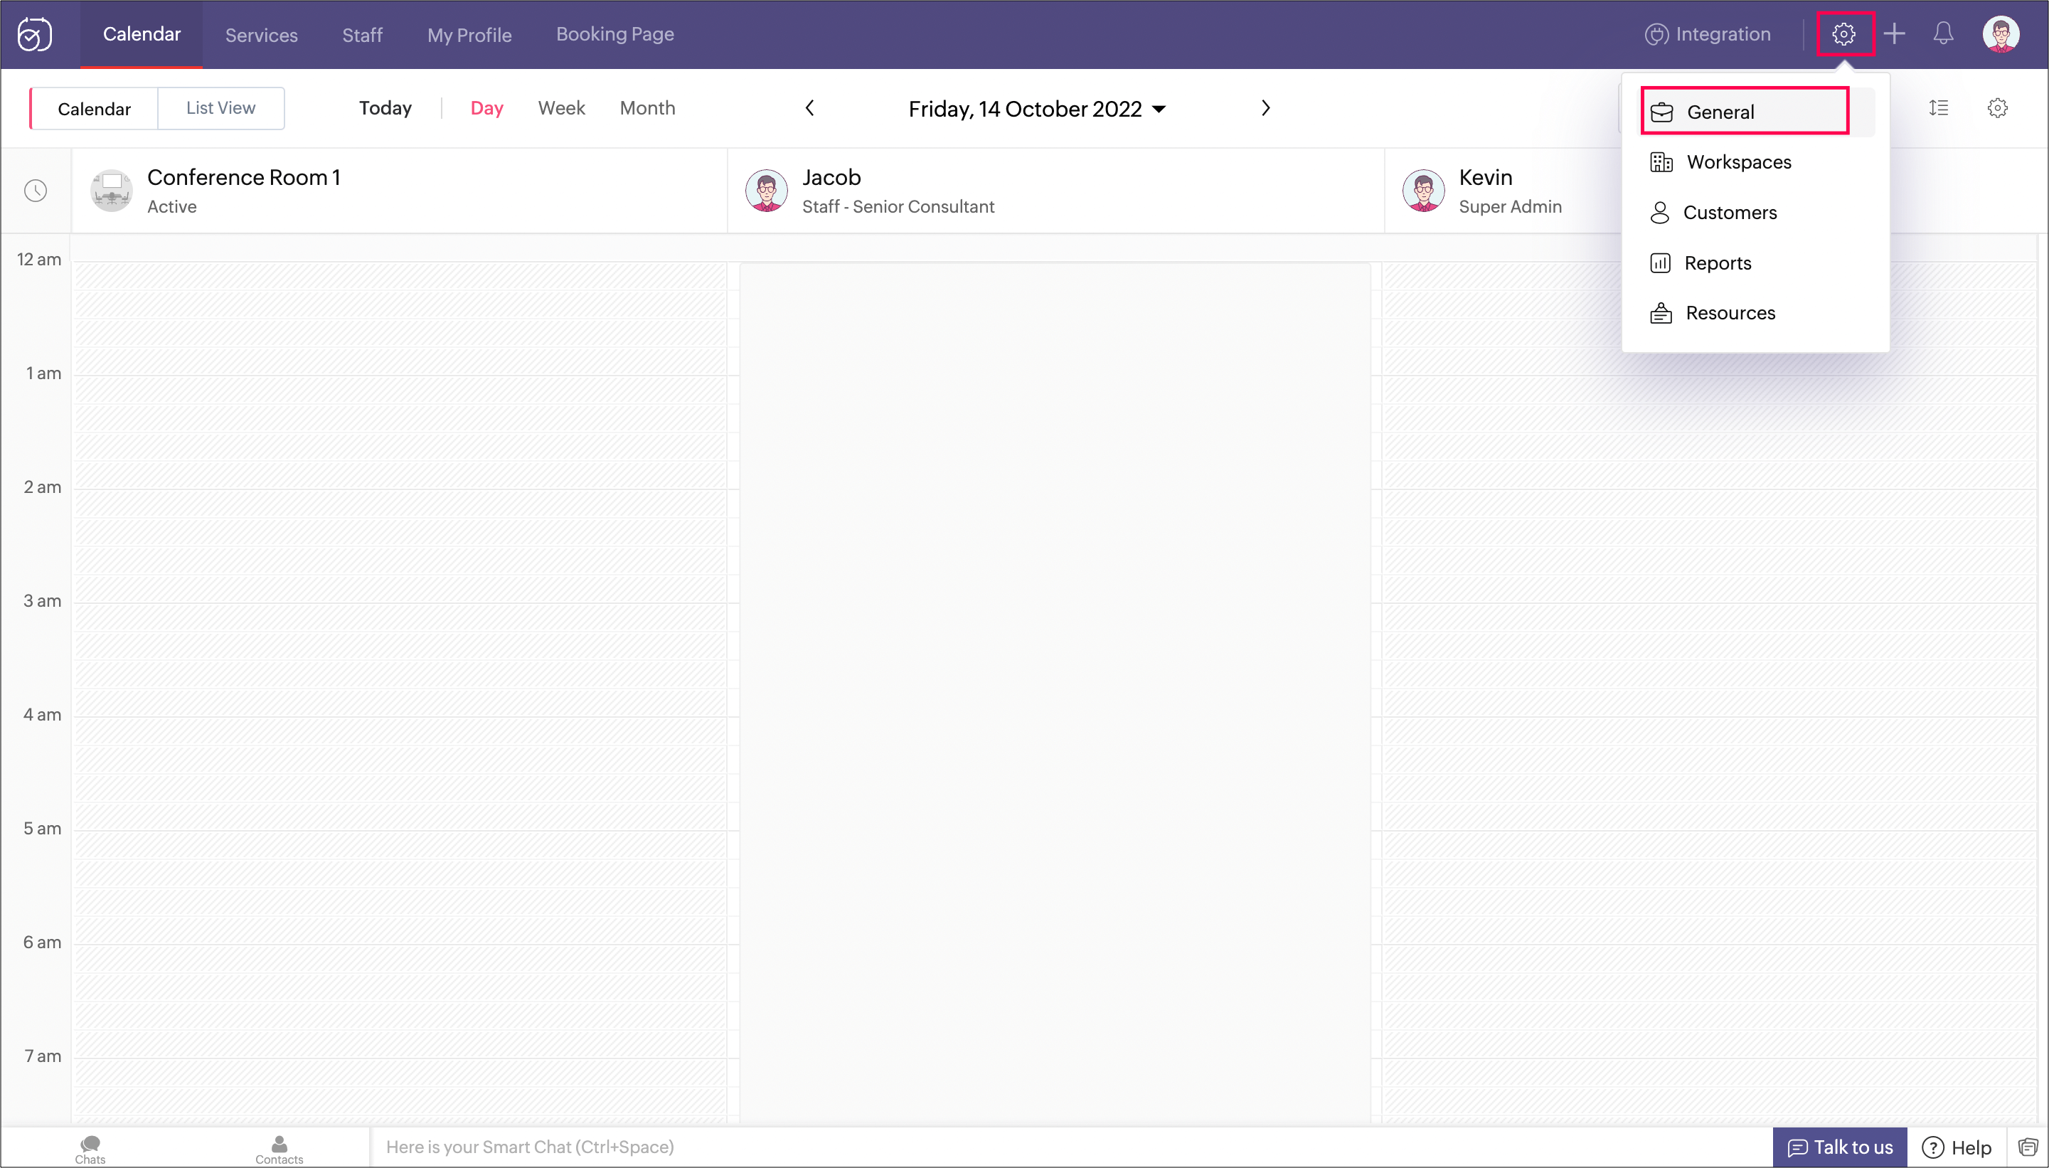Click the Super Admin label

(x=1510, y=207)
